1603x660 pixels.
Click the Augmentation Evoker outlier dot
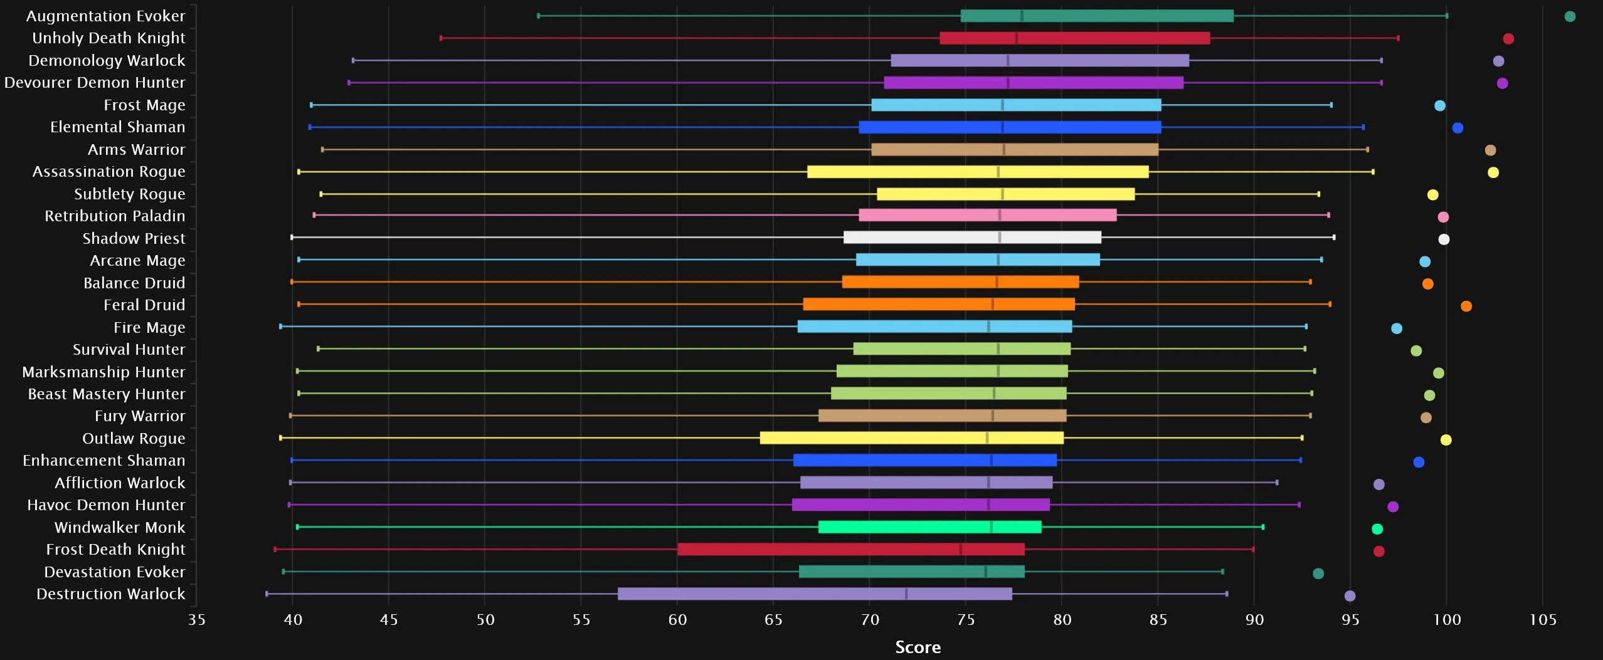click(x=1569, y=17)
